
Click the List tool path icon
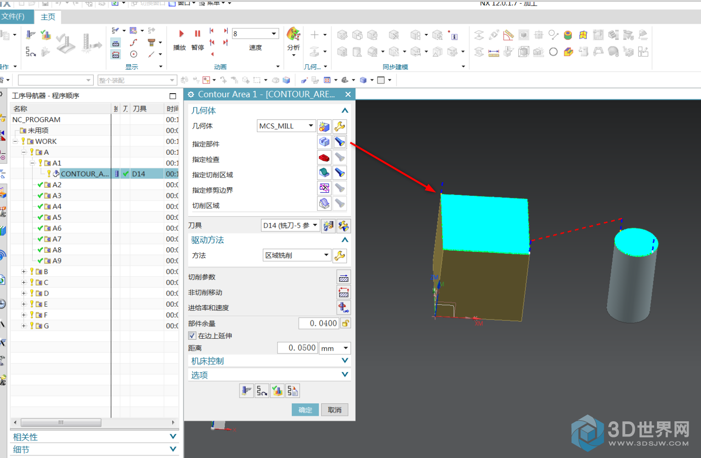click(293, 391)
